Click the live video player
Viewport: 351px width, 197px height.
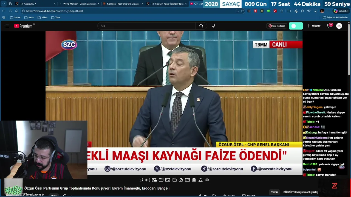click(174, 103)
